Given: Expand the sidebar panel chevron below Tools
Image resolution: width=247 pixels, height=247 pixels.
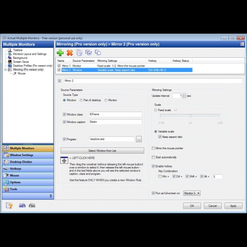Looking at the screenshot, I should (51, 196).
